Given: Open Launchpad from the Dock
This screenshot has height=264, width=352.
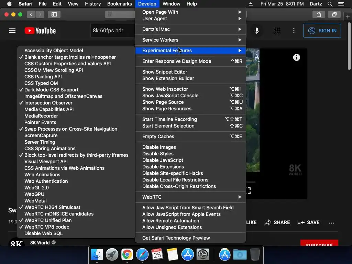Looking at the screenshot, I should (112, 255).
